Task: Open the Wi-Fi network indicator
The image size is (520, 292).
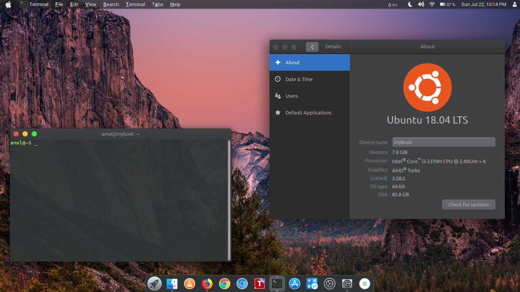Action: point(432,5)
